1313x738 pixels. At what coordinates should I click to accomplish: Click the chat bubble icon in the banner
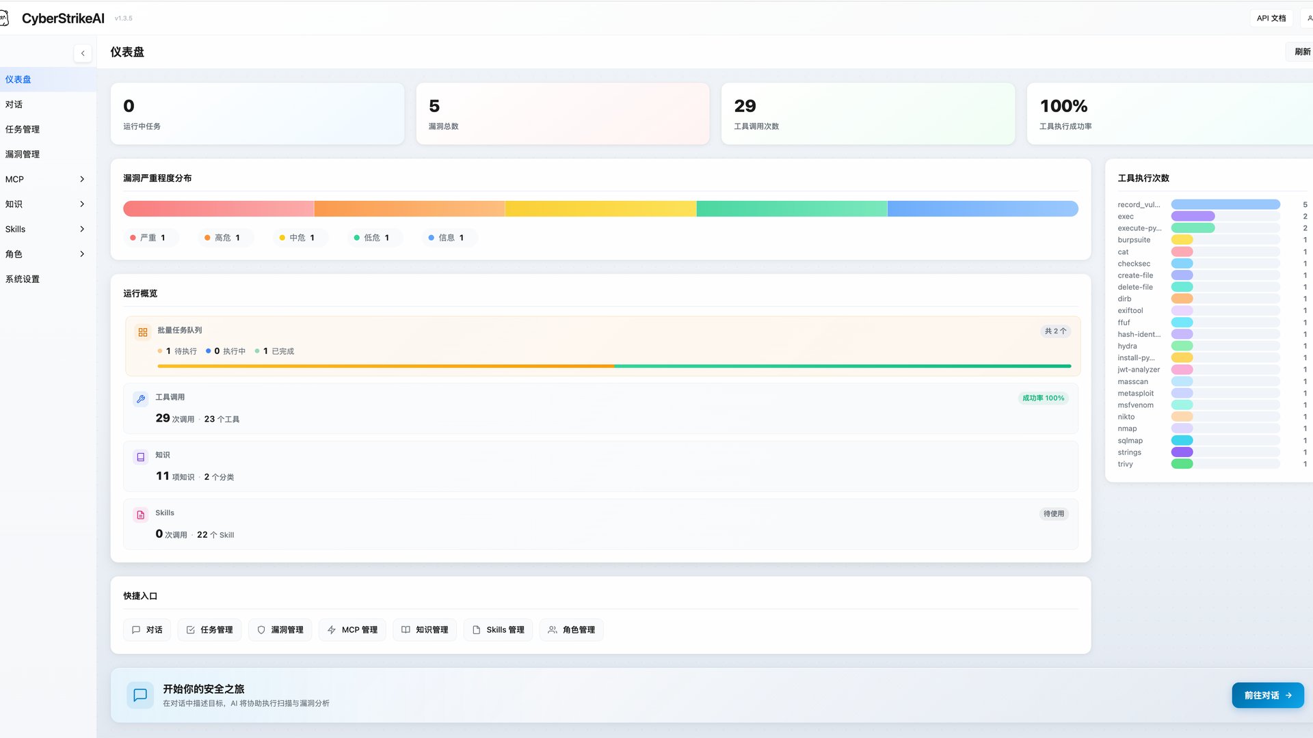click(x=140, y=695)
